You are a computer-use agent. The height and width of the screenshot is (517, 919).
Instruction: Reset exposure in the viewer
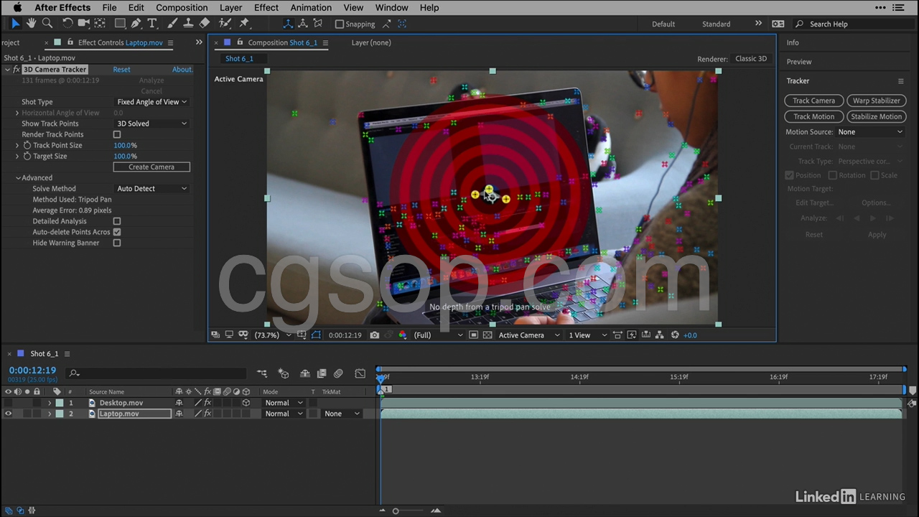[675, 335]
